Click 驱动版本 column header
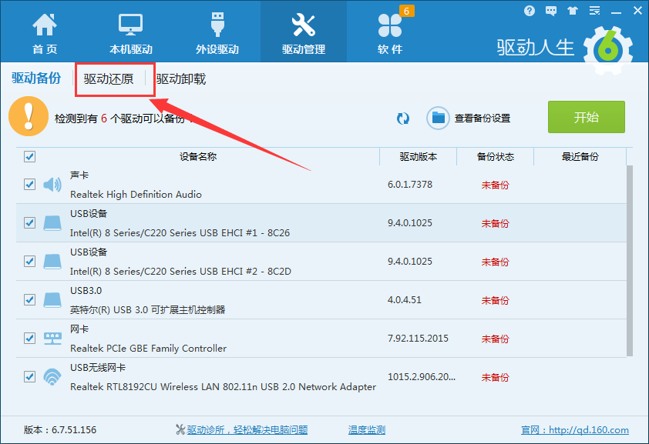This screenshot has width=649, height=444. [418, 156]
